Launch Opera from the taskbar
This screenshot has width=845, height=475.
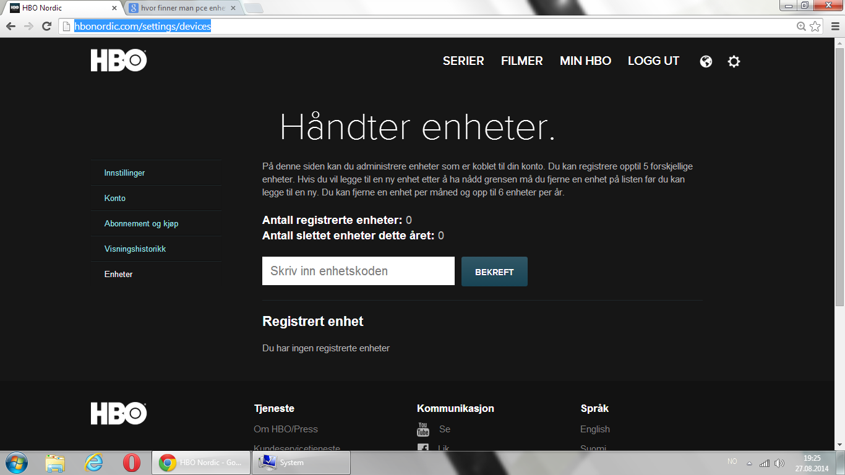click(x=131, y=463)
